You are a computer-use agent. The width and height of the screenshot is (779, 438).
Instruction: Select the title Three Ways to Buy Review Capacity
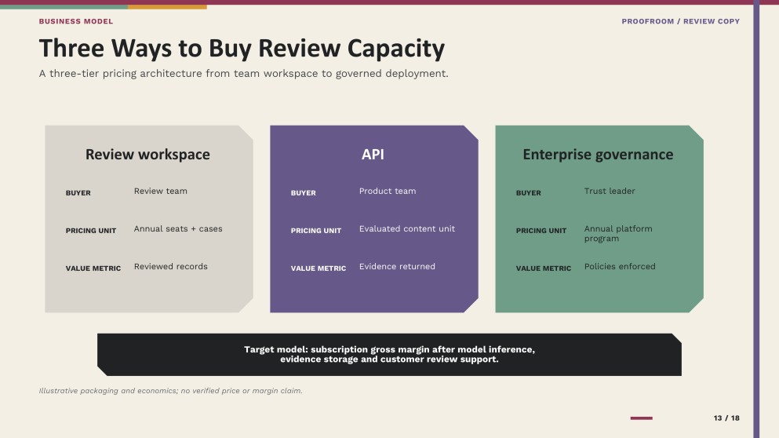click(242, 49)
